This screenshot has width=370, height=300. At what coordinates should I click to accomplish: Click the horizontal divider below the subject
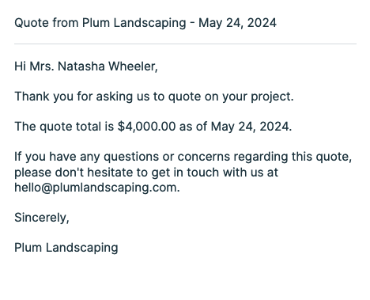(185, 44)
